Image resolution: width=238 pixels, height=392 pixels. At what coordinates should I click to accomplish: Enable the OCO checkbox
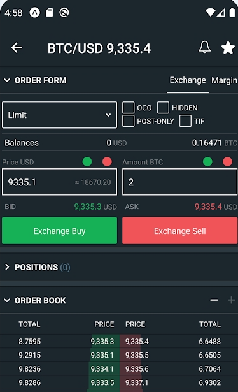tap(129, 108)
